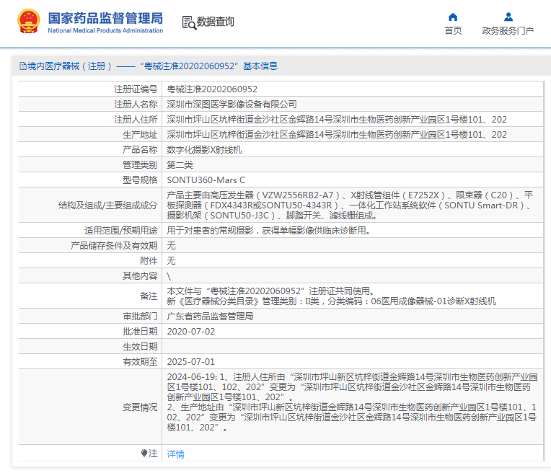Click the document icon before 境内医疗器械
Image resolution: width=551 pixels, height=473 pixels.
(x=23, y=66)
